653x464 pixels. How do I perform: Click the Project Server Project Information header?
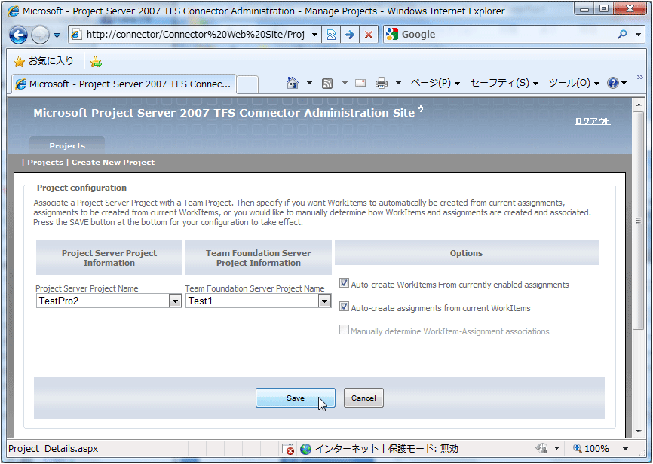coord(109,258)
